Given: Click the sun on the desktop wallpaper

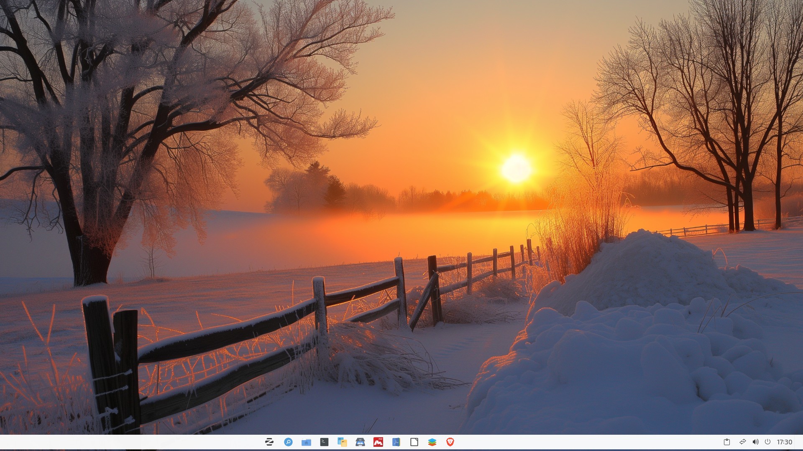Looking at the screenshot, I should click(516, 169).
